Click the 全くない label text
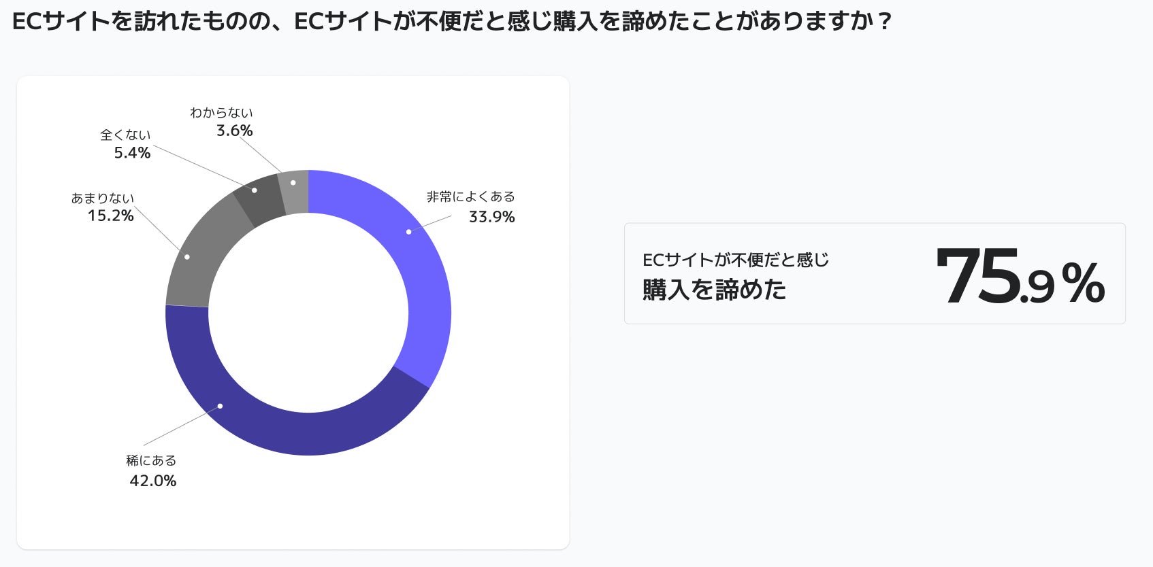Image resolution: width=1153 pixels, height=567 pixels. [x=125, y=135]
